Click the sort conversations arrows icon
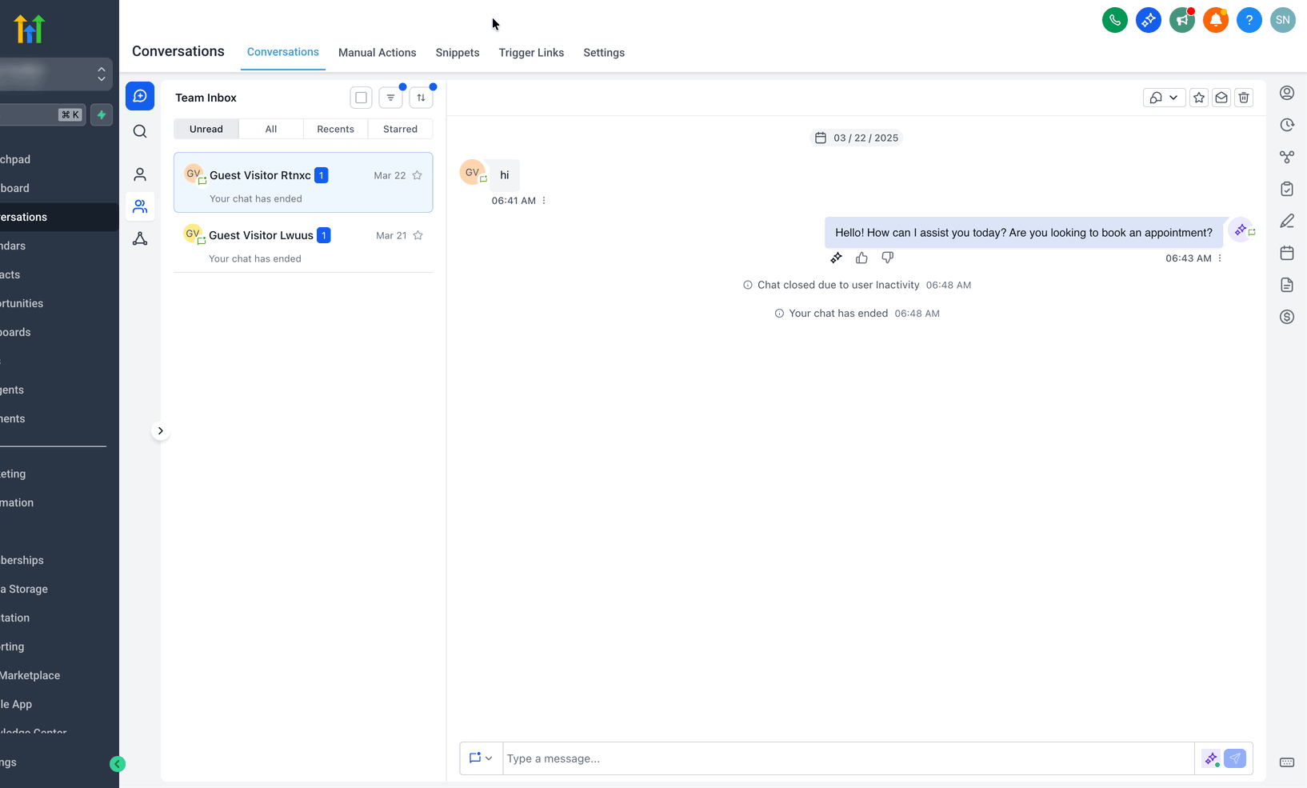The image size is (1307, 788). pos(421,98)
